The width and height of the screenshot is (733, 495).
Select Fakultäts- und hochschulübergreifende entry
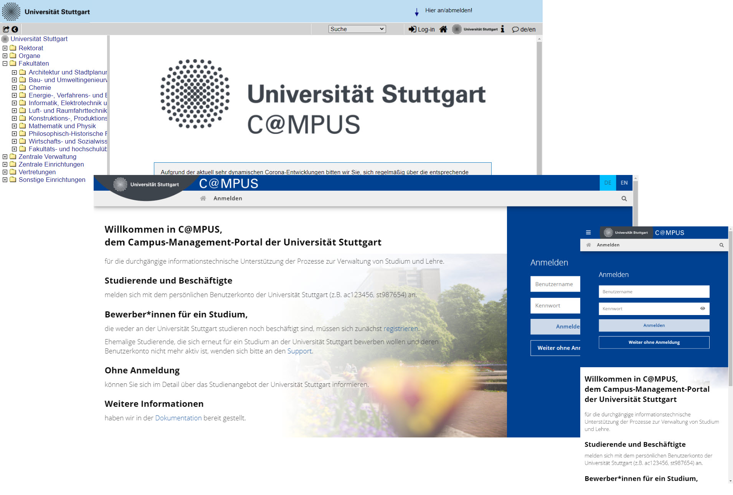tap(68, 149)
